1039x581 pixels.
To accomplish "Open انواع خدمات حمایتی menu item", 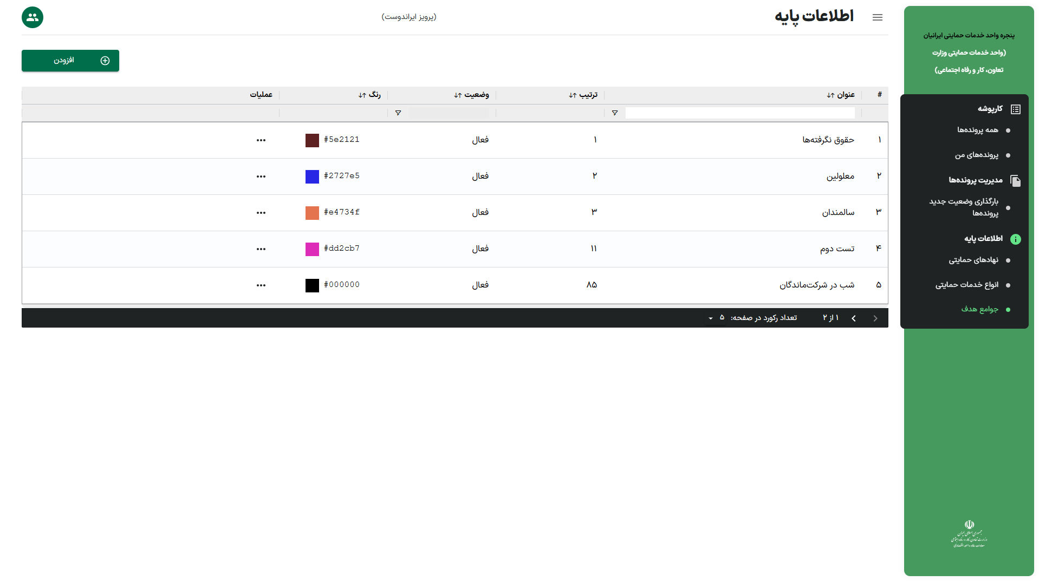I will [966, 285].
